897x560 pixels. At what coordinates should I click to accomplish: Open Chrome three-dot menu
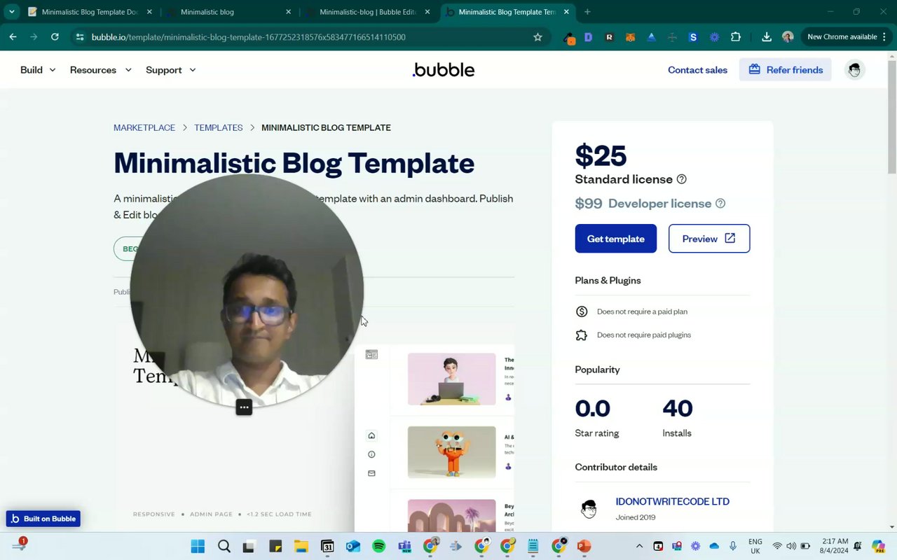[x=884, y=37]
